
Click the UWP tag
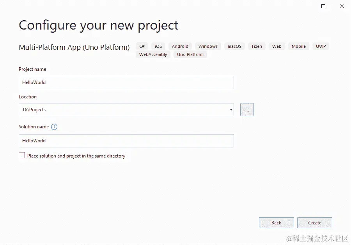[321, 46]
